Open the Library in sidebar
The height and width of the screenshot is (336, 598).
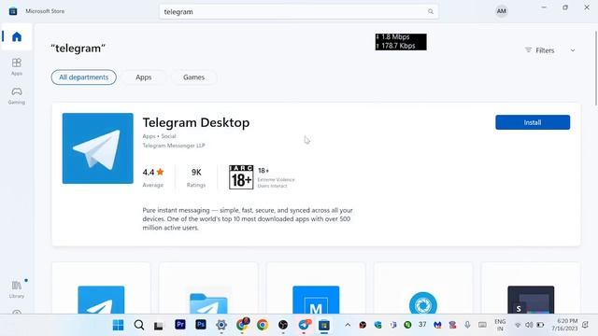pyautogui.click(x=17, y=289)
